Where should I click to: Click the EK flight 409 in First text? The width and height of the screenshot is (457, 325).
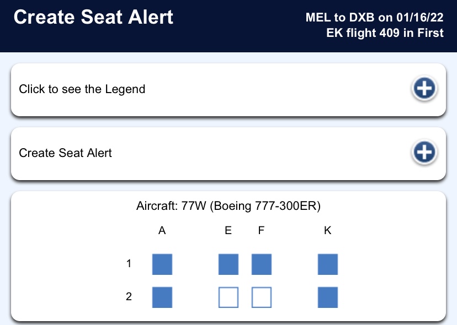(385, 32)
